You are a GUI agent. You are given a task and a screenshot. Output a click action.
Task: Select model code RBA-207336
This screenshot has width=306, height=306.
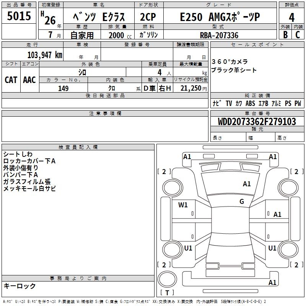coord(219,35)
